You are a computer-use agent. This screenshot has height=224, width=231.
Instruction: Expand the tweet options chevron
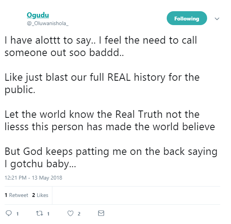point(217,19)
